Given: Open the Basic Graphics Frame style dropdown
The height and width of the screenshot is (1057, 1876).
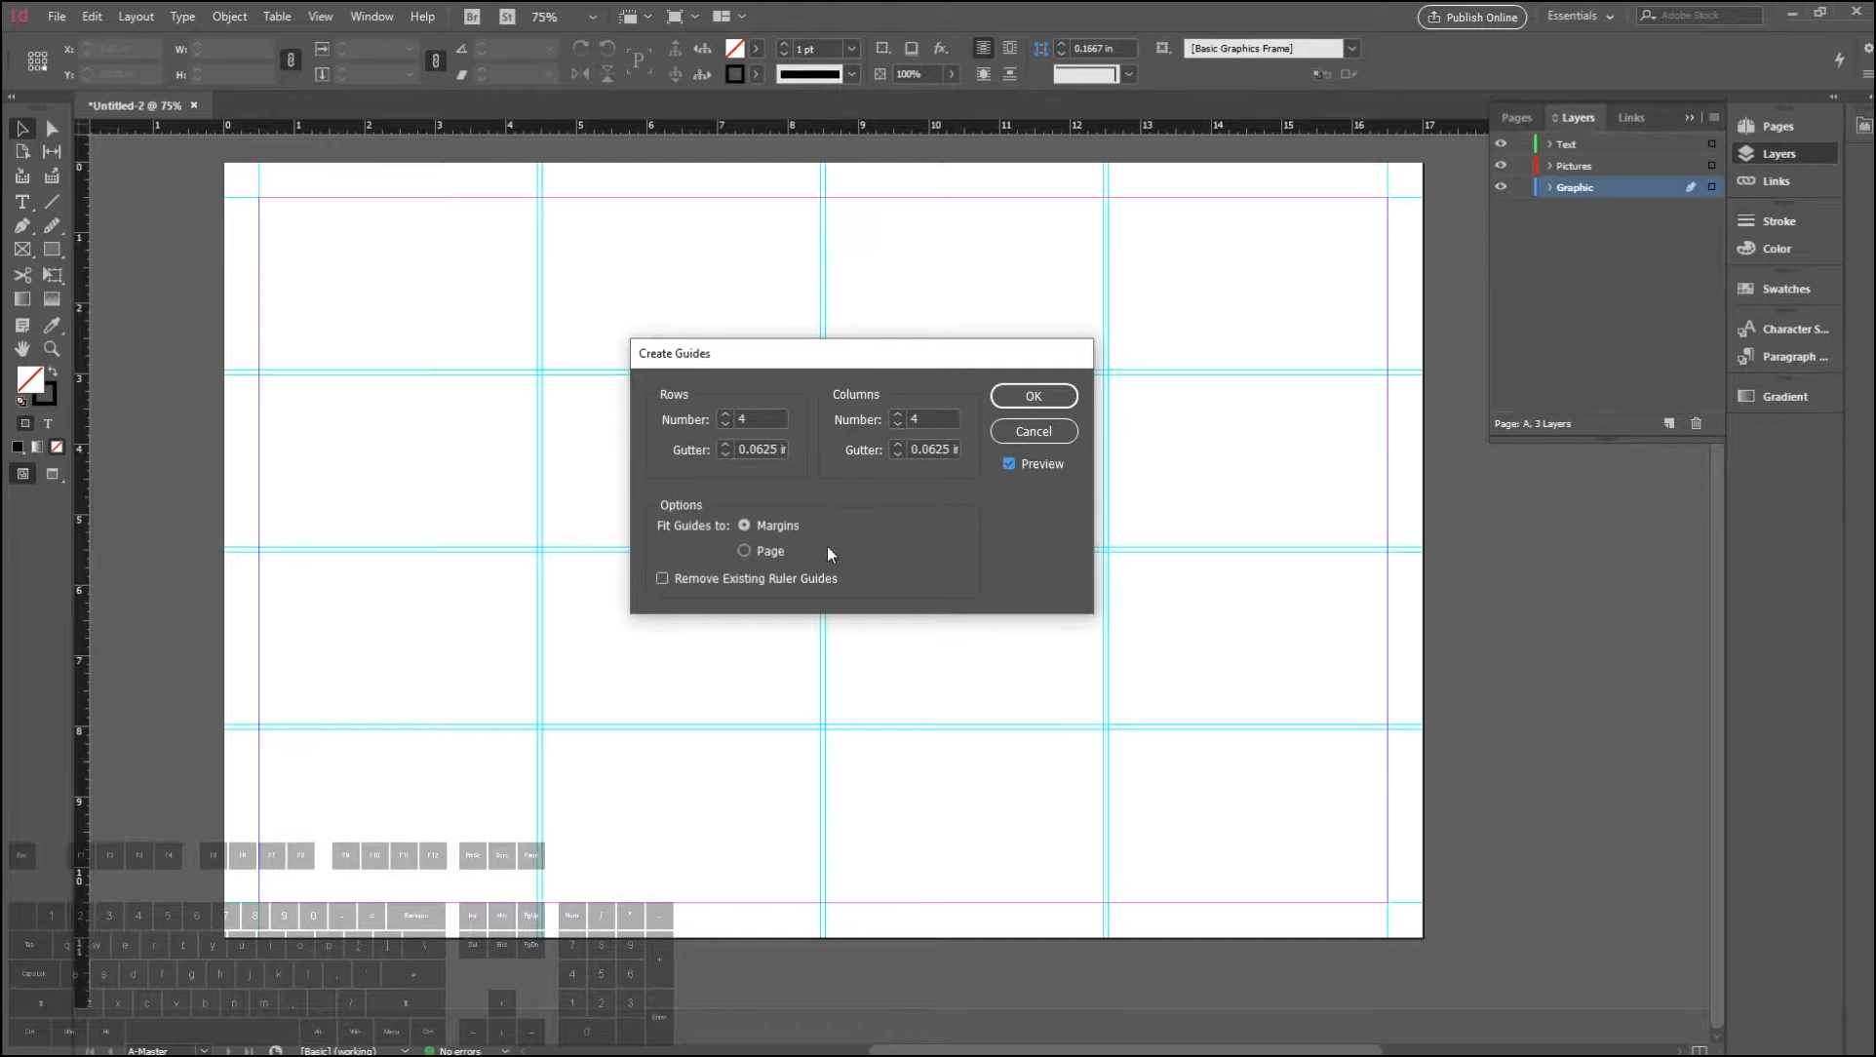Looking at the screenshot, I should click(x=1351, y=49).
